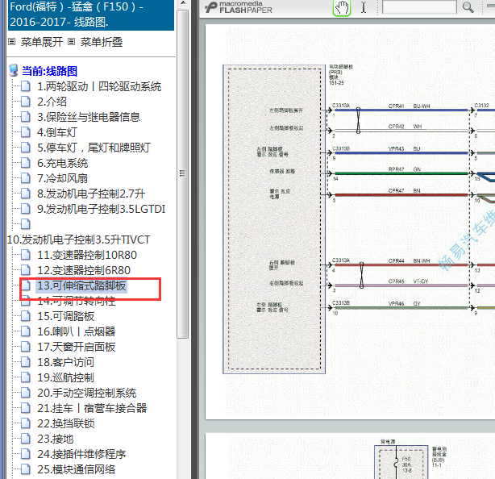Click the C3313A connector label near pin 1

[x=341, y=106]
